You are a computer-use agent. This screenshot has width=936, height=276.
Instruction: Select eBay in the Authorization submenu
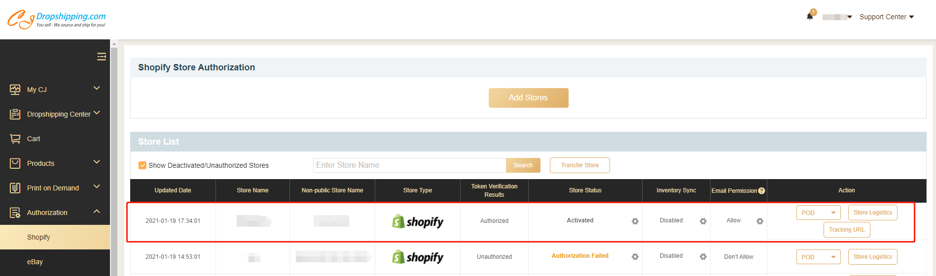(35, 262)
